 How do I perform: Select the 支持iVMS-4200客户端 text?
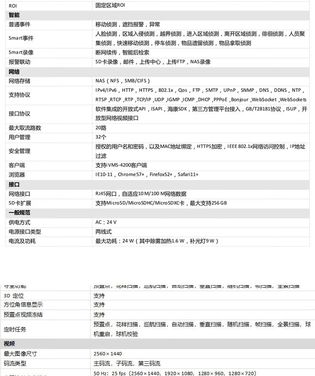tap(121, 165)
